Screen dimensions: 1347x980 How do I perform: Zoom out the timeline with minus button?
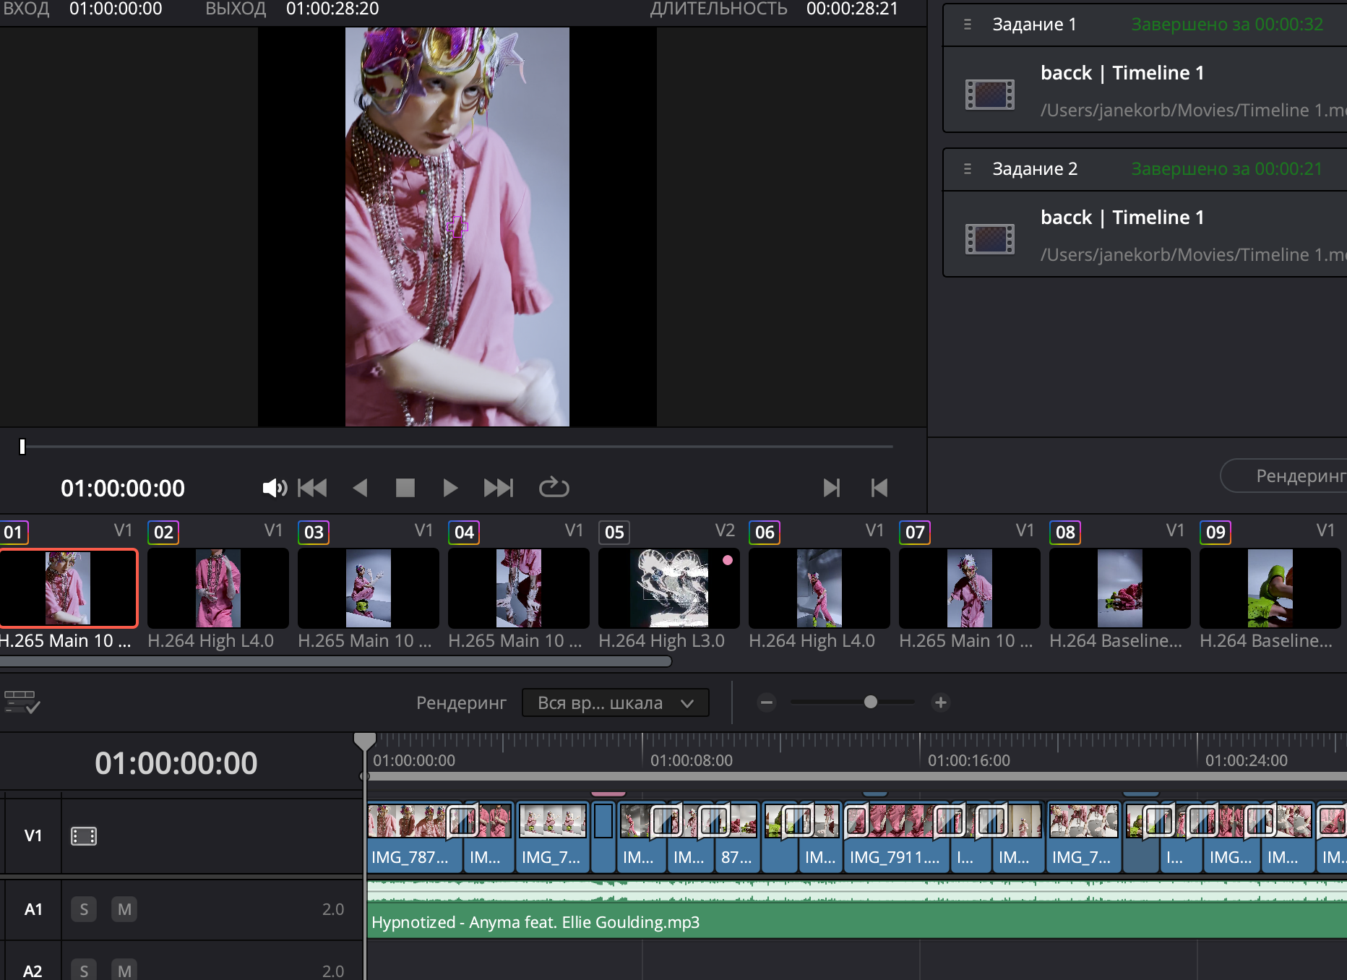click(767, 702)
